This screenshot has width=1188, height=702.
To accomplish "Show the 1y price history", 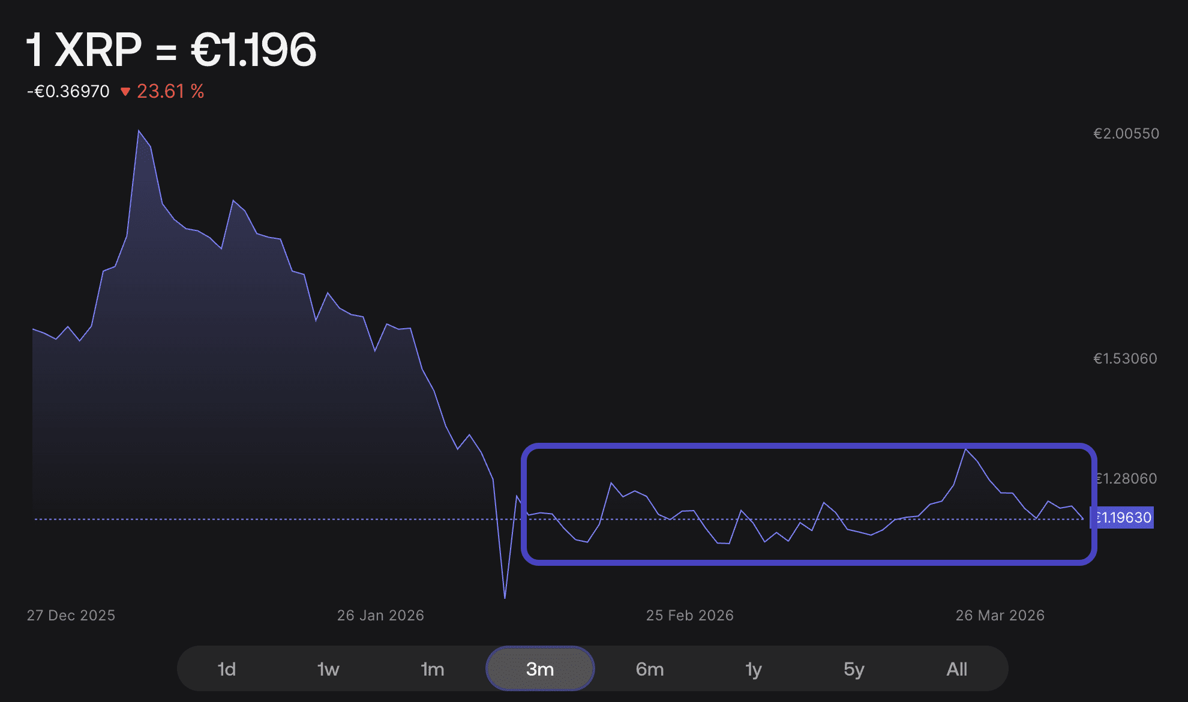I will [754, 669].
